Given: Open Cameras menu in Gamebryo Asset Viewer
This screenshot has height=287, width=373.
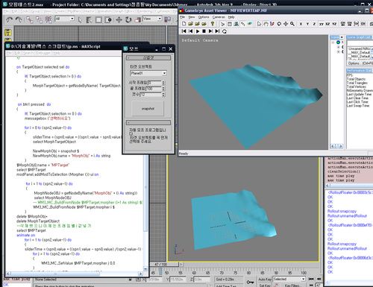Looking at the screenshot, I should [x=219, y=17].
